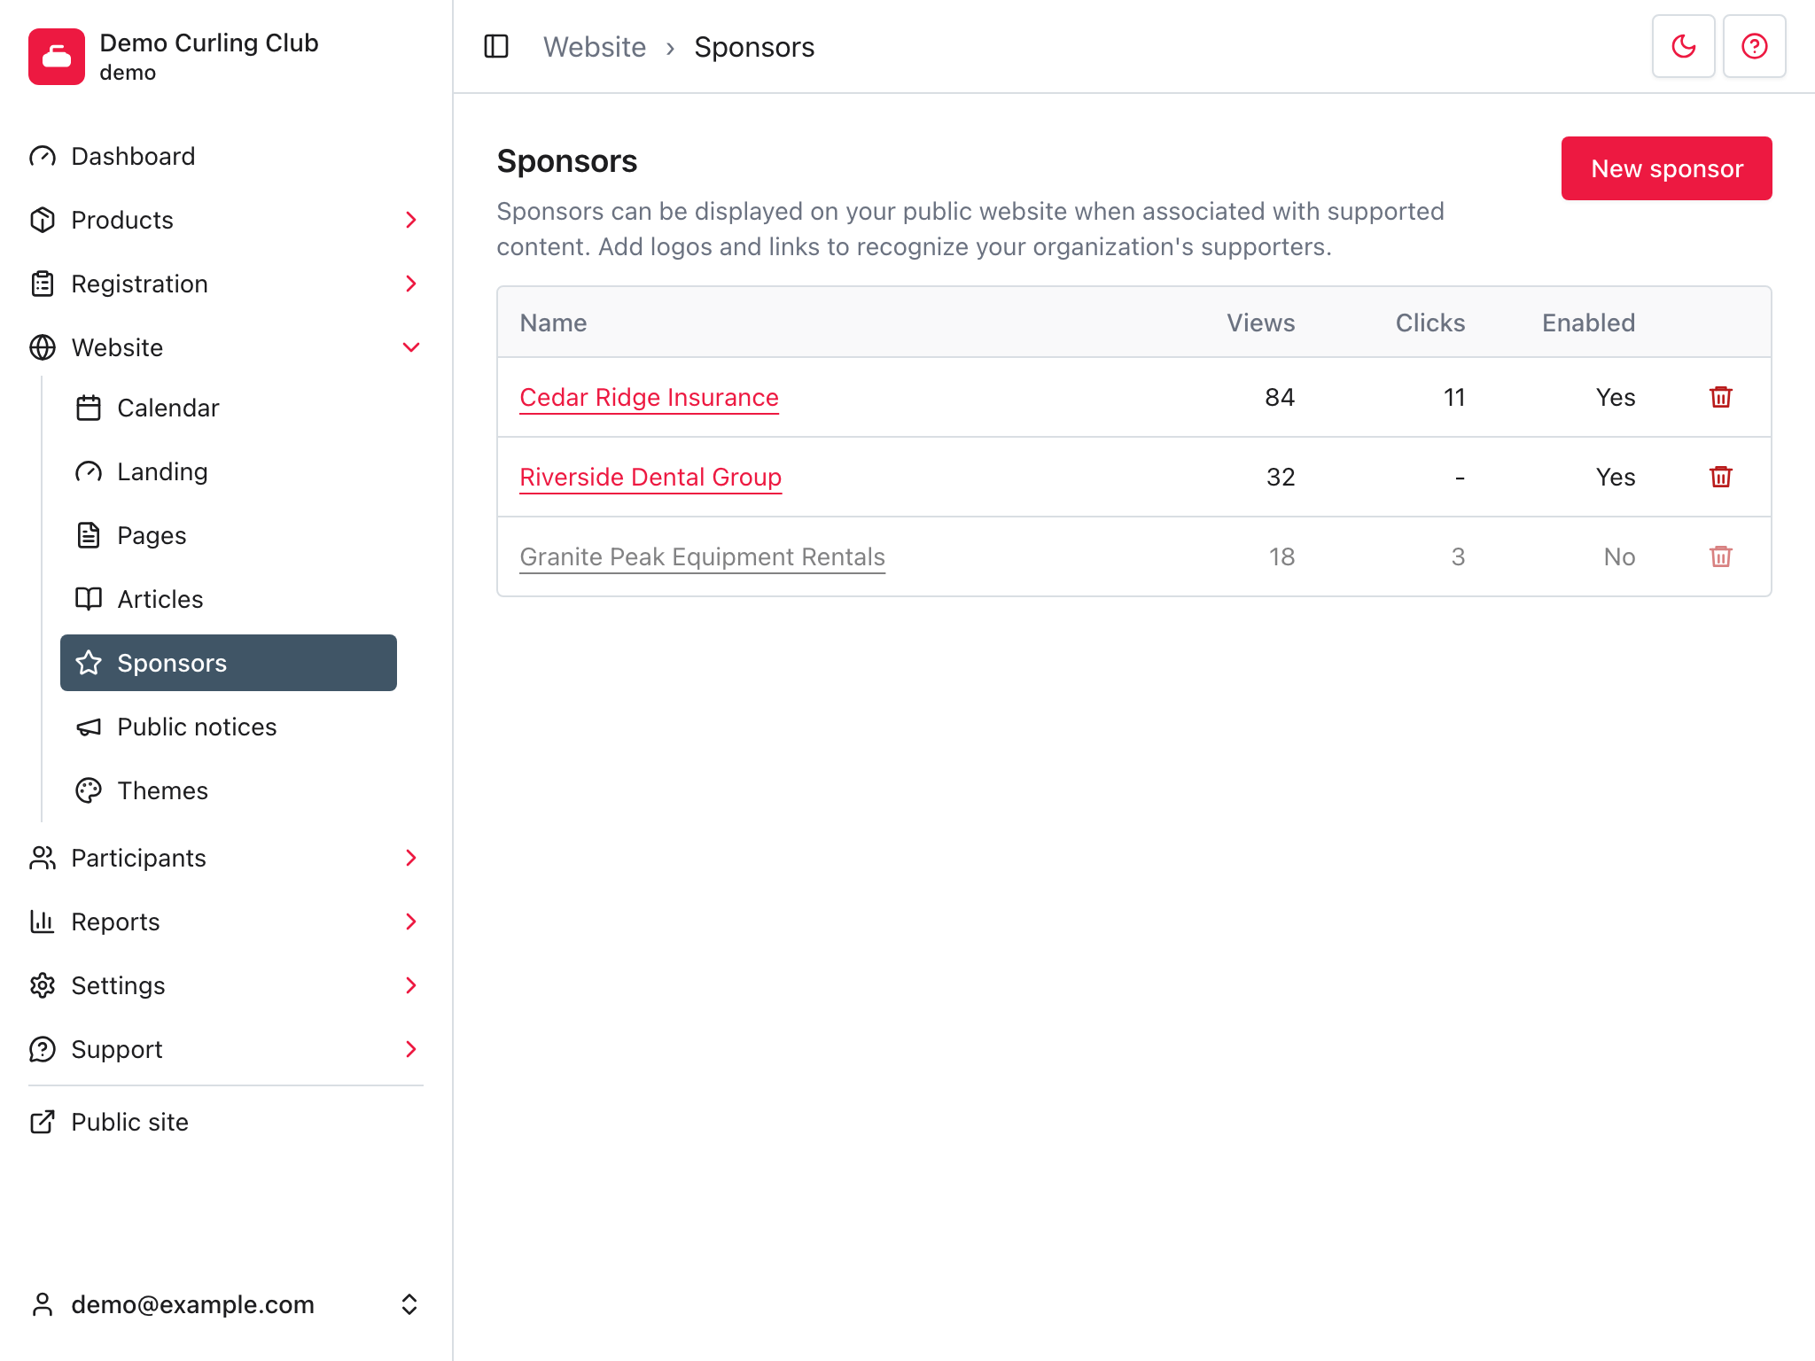
Task: Delete Cedar Ridge Insurance with the trash icon
Action: tap(1720, 397)
